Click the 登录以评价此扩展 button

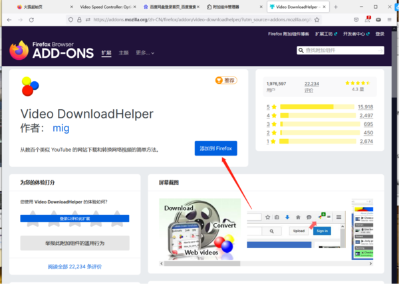pos(74,218)
